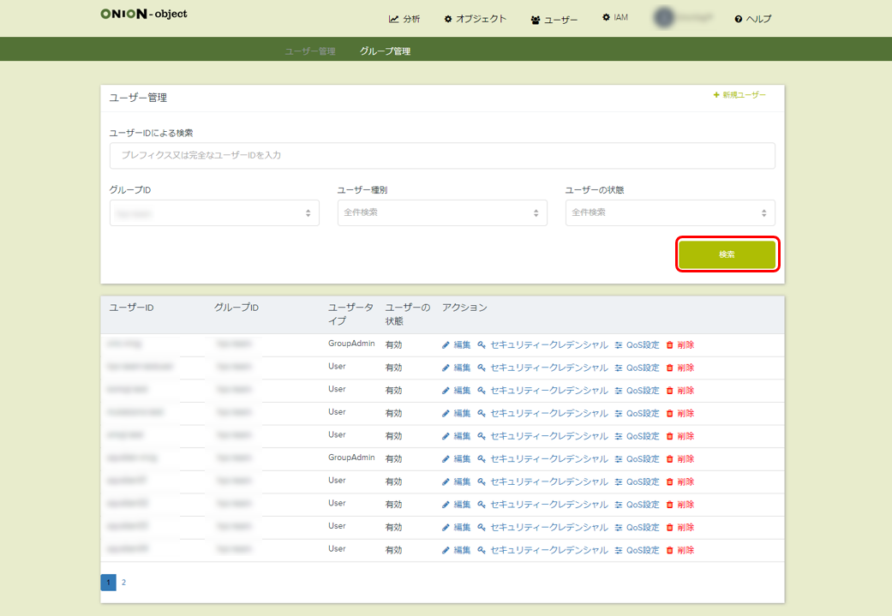Screen dimensions: 892x616
Task: Click the users icon beside ユーザー
Action: click(x=536, y=20)
